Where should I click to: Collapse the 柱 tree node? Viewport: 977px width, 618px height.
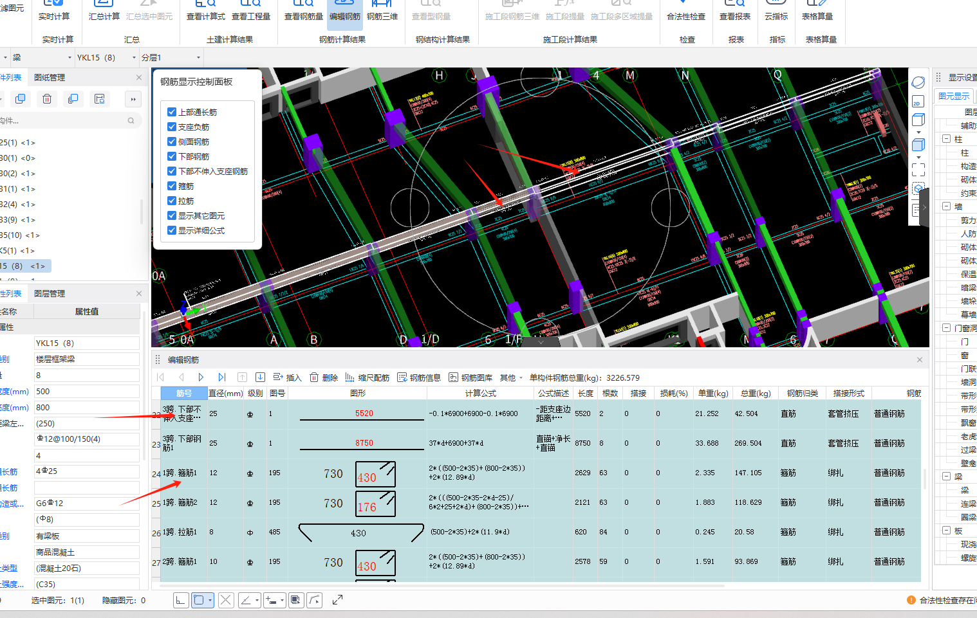pyautogui.click(x=946, y=139)
